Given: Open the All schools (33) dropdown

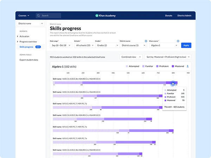Looking at the screenshot, I should pos(85,45).
